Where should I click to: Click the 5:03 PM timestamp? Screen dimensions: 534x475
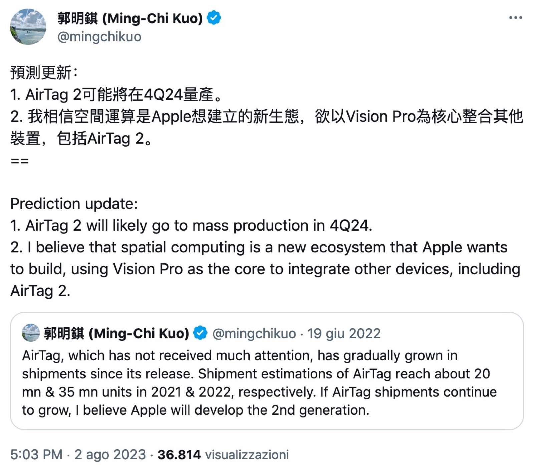36,455
